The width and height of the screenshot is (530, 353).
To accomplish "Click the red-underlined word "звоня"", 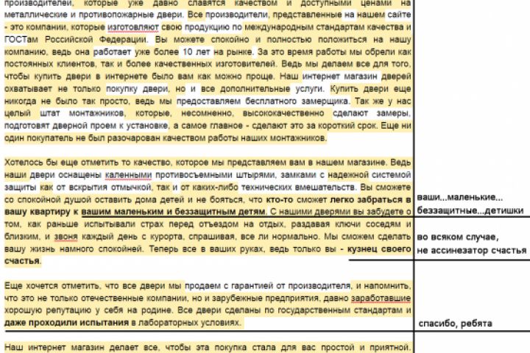I will [x=66, y=237].
